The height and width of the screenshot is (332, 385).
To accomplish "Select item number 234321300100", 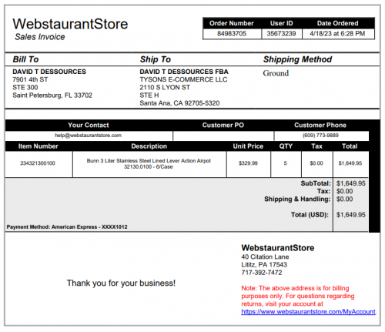I will pos(38,163).
